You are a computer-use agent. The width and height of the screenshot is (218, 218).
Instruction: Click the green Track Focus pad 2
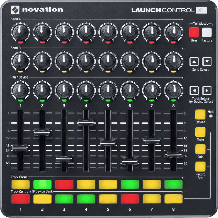coord(42,184)
